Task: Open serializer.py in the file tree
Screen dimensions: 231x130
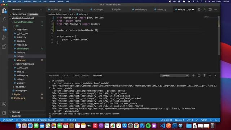Action: pyautogui.click(x=27, y=49)
